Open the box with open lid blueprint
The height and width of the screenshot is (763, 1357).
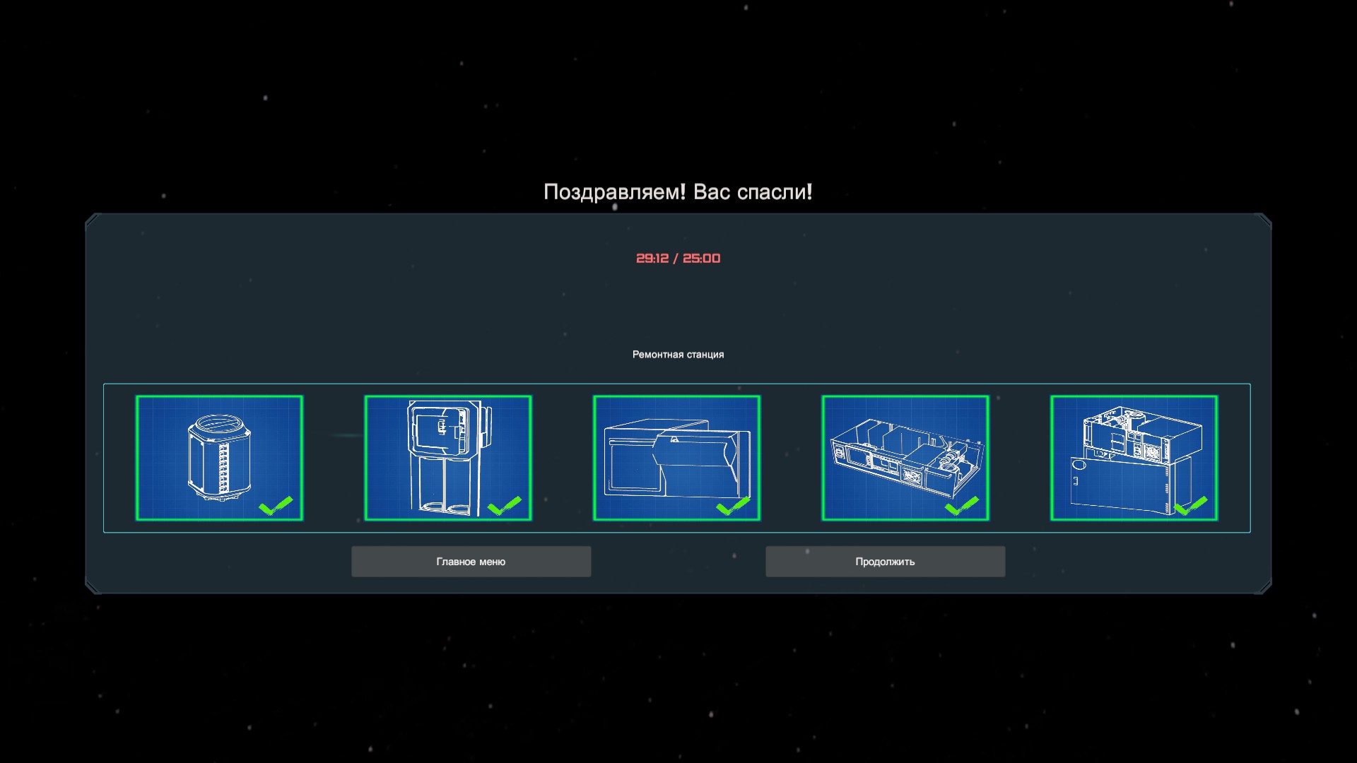[x=676, y=458]
